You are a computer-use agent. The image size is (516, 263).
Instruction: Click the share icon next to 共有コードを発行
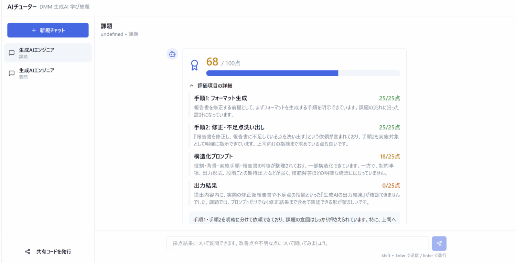[x=28, y=252]
